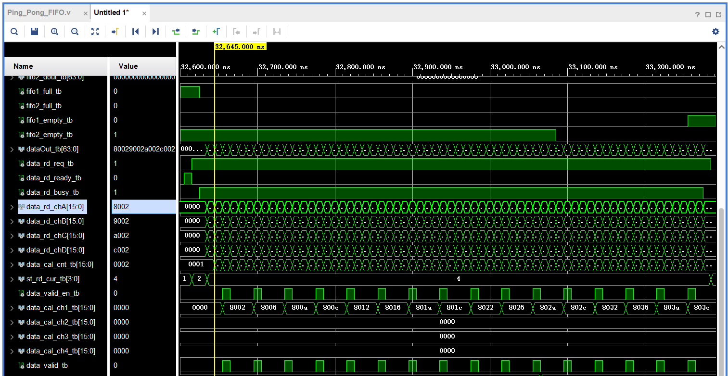Maximize the waveform panel

(x=708, y=14)
